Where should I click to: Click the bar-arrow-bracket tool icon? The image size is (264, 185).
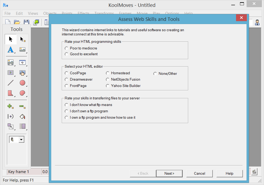pyautogui.click(x=11, y=117)
